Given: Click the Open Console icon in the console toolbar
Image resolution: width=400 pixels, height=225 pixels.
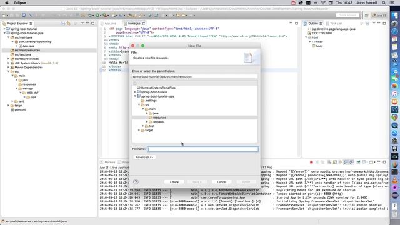Looking at the screenshot, I should (x=371, y=162).
